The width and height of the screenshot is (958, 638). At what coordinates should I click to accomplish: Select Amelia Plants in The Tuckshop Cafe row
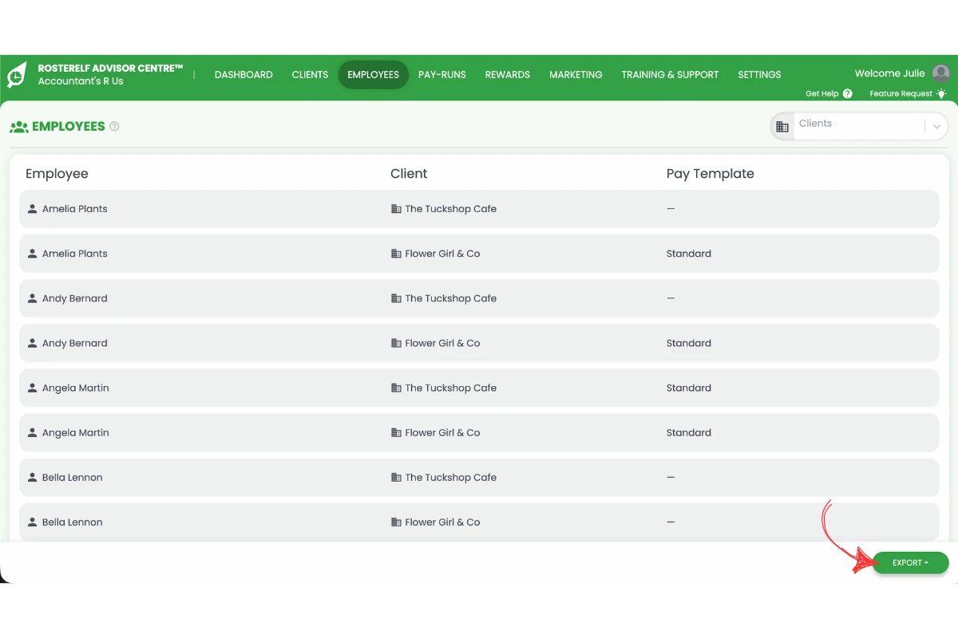[74, 209]
